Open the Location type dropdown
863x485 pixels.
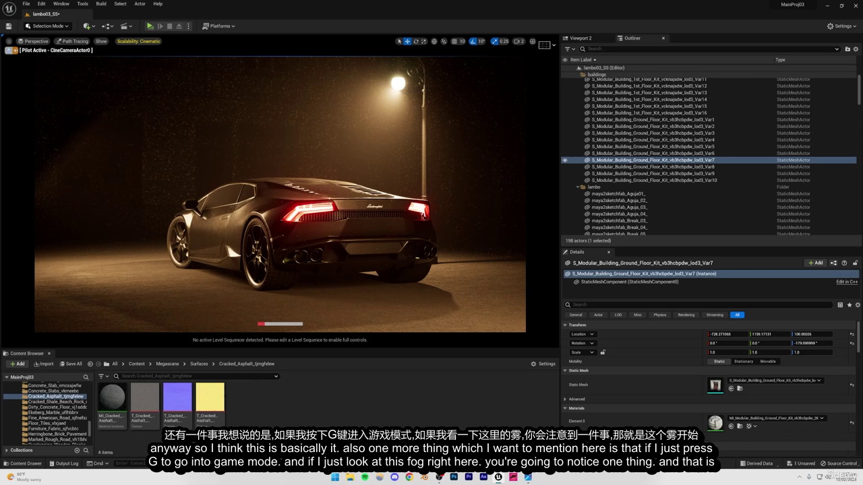coord(583,334)
